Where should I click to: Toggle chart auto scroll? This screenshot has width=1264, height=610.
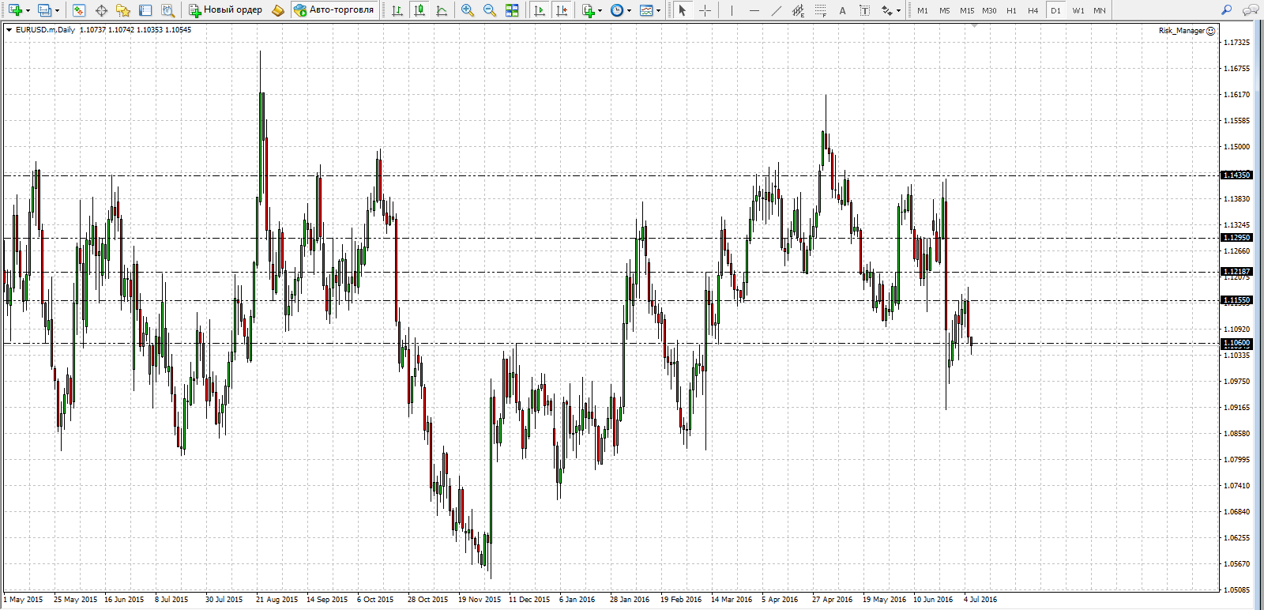pos(540,10)
